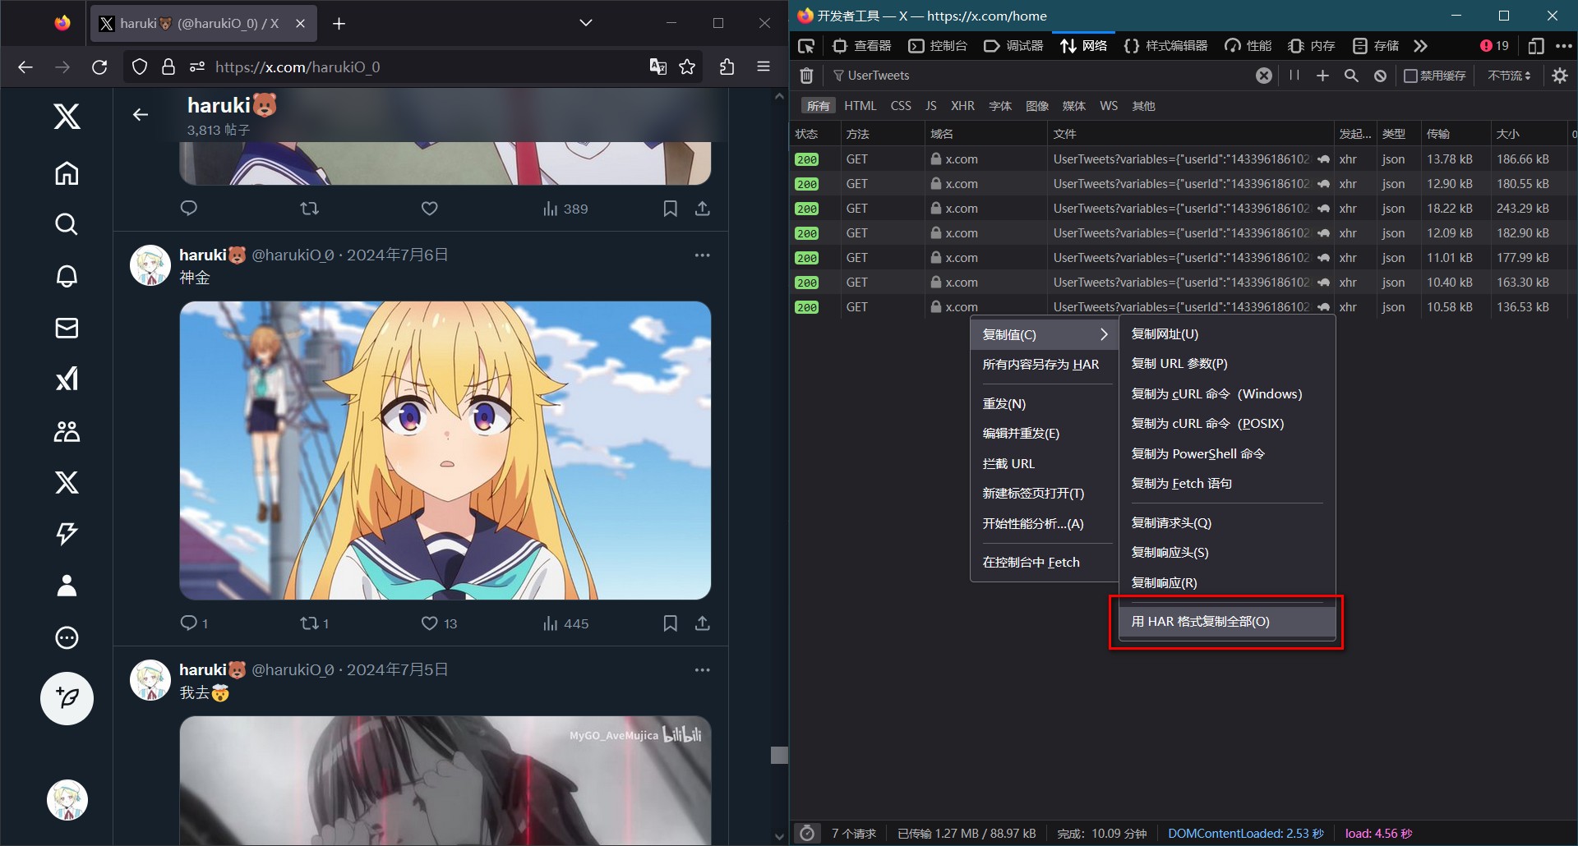Click the clear network log trash icon
The width and height of the screenshot is (1578, 846).
pyautogui.click(x=806, y=76)
